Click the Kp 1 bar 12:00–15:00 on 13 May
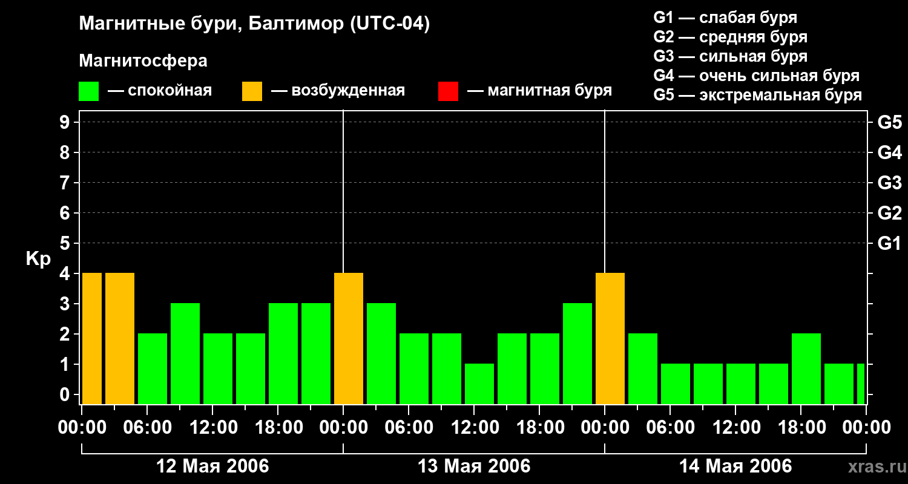Image resolution: width=908 pixels, height=484 pixels. click(x=479, y=384)
